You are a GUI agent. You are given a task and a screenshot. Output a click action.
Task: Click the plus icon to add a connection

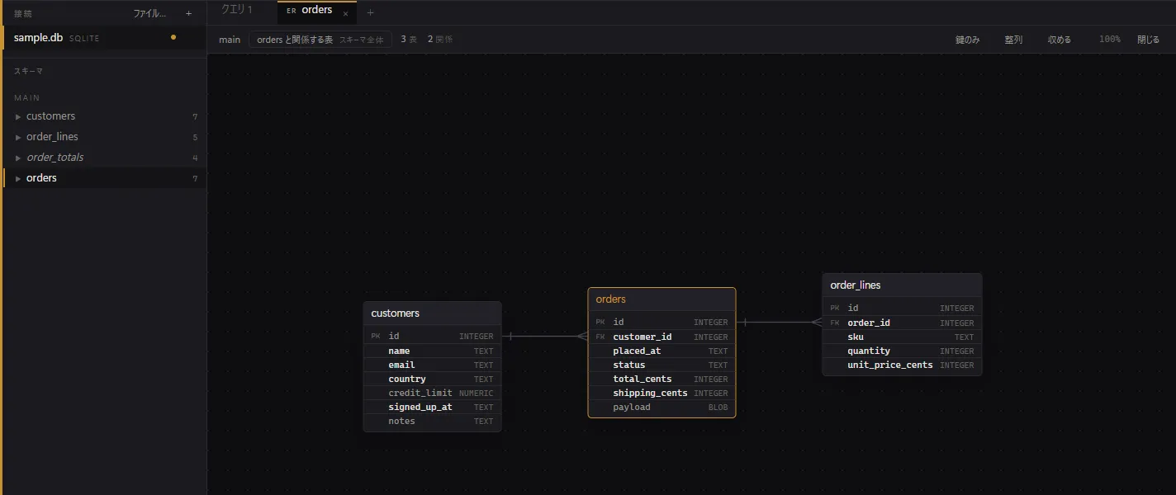click(x=188, y=13)
